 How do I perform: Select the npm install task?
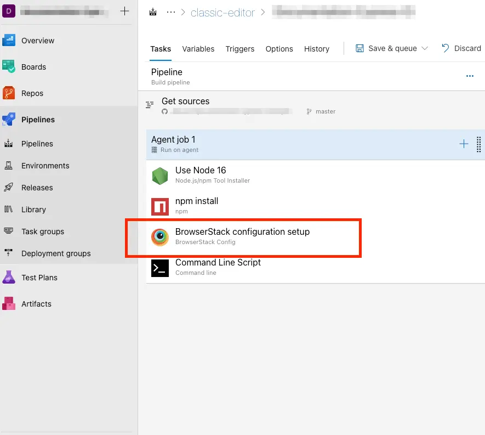197,205
